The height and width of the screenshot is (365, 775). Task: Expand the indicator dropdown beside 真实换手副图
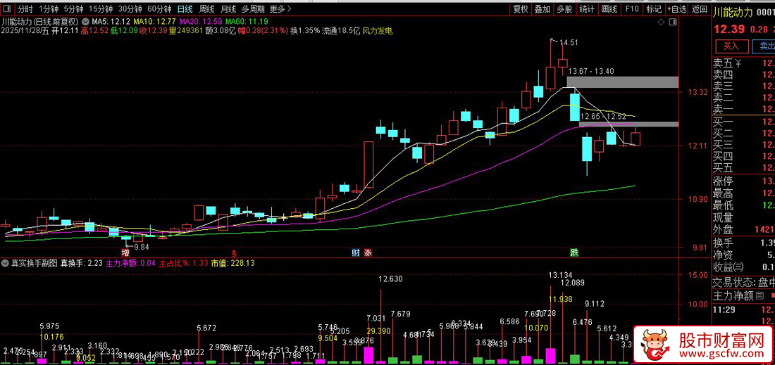[x=6, y=264]
